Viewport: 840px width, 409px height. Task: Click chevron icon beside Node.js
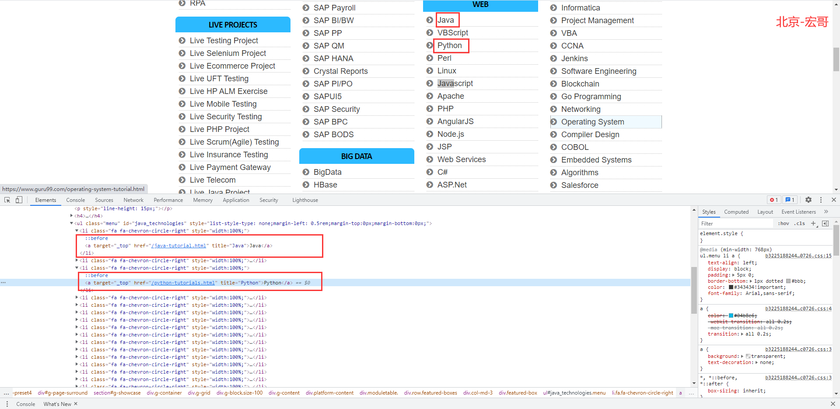[430, 134]
